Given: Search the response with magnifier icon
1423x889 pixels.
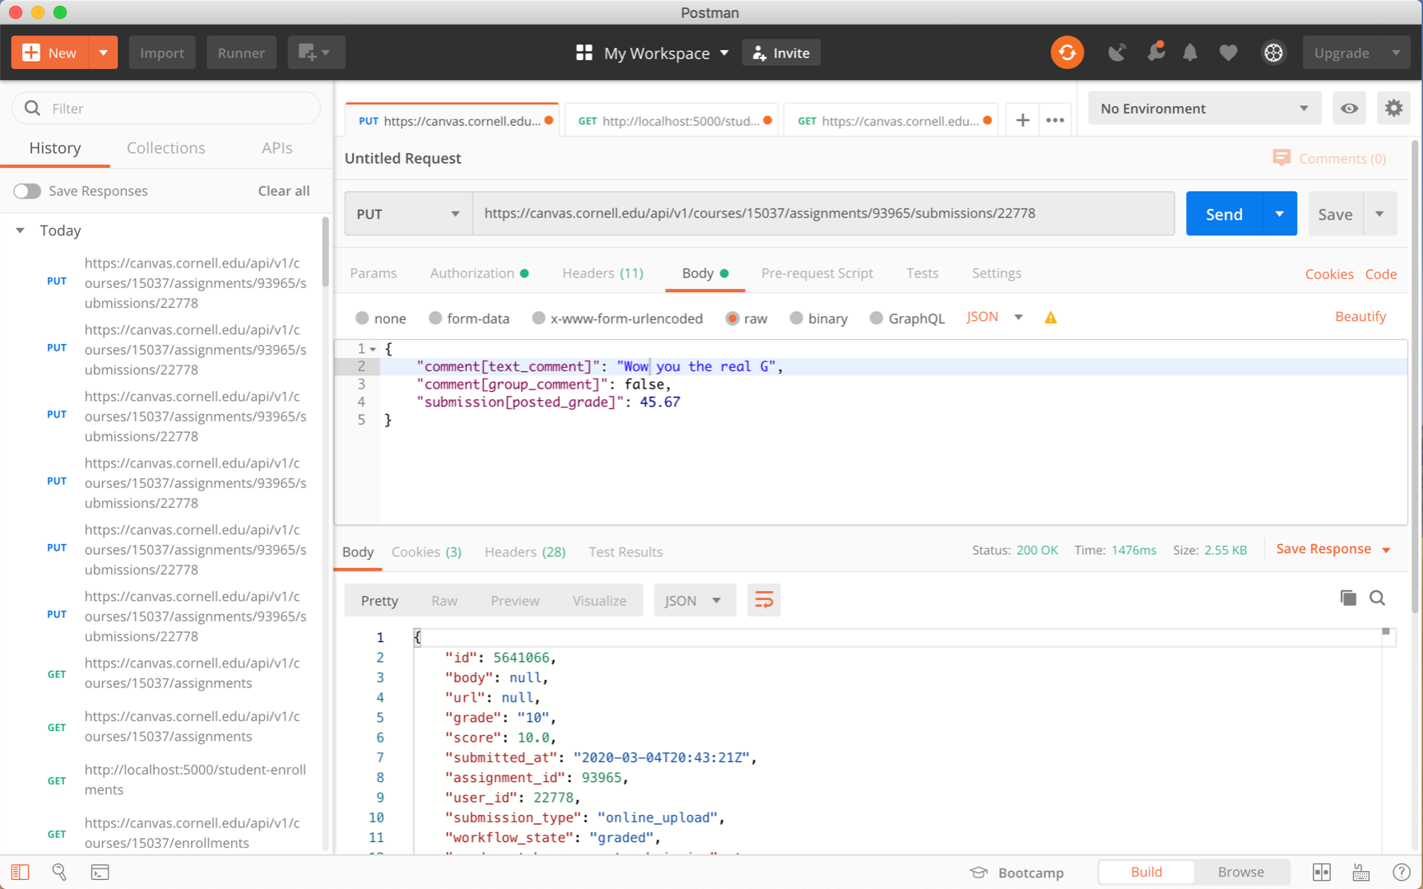Looking at the screenshot, I should (x=1377, y=598).
